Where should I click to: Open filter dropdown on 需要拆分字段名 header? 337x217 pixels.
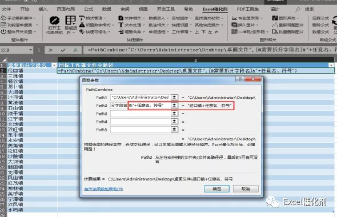coord(54,65)
